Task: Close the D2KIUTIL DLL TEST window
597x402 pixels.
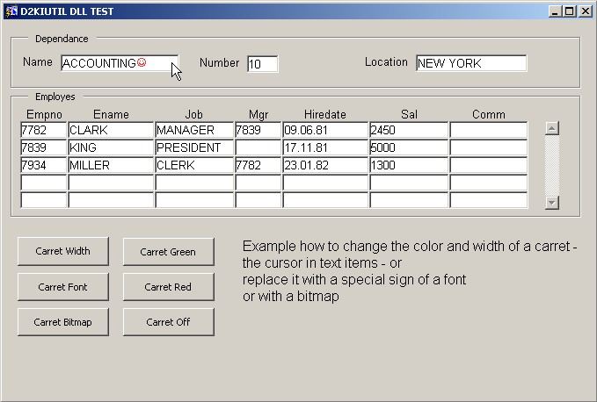Action: [x=586, y=11]
